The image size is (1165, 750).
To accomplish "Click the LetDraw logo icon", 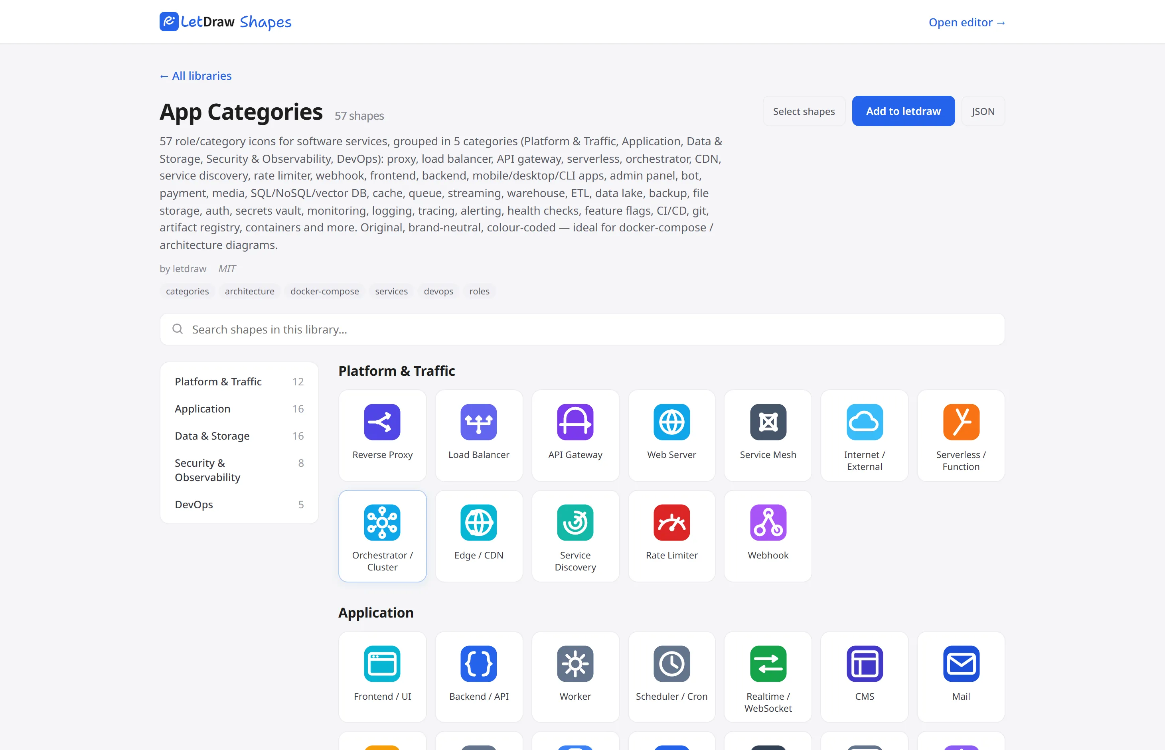I will coord(169,22).
